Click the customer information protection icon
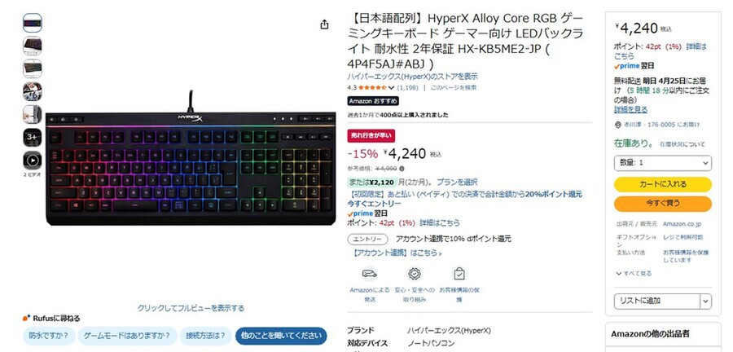This screenshot has width=733, height=352. pos(459,274)
